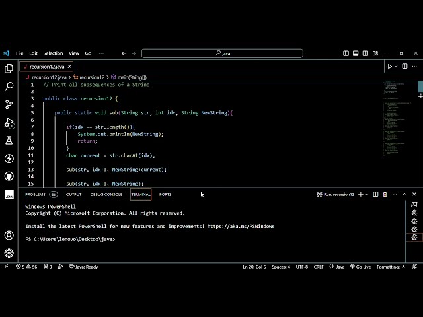The image size is (423, 317).
Task: Show more menu items ellipsis
Action: coord(101,53)
